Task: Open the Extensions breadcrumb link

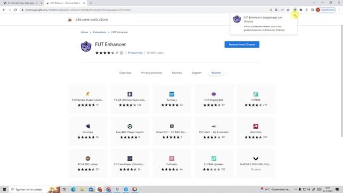Action: (100, 32)
